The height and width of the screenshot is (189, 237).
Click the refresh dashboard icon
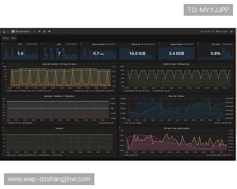tap(231, 31)
